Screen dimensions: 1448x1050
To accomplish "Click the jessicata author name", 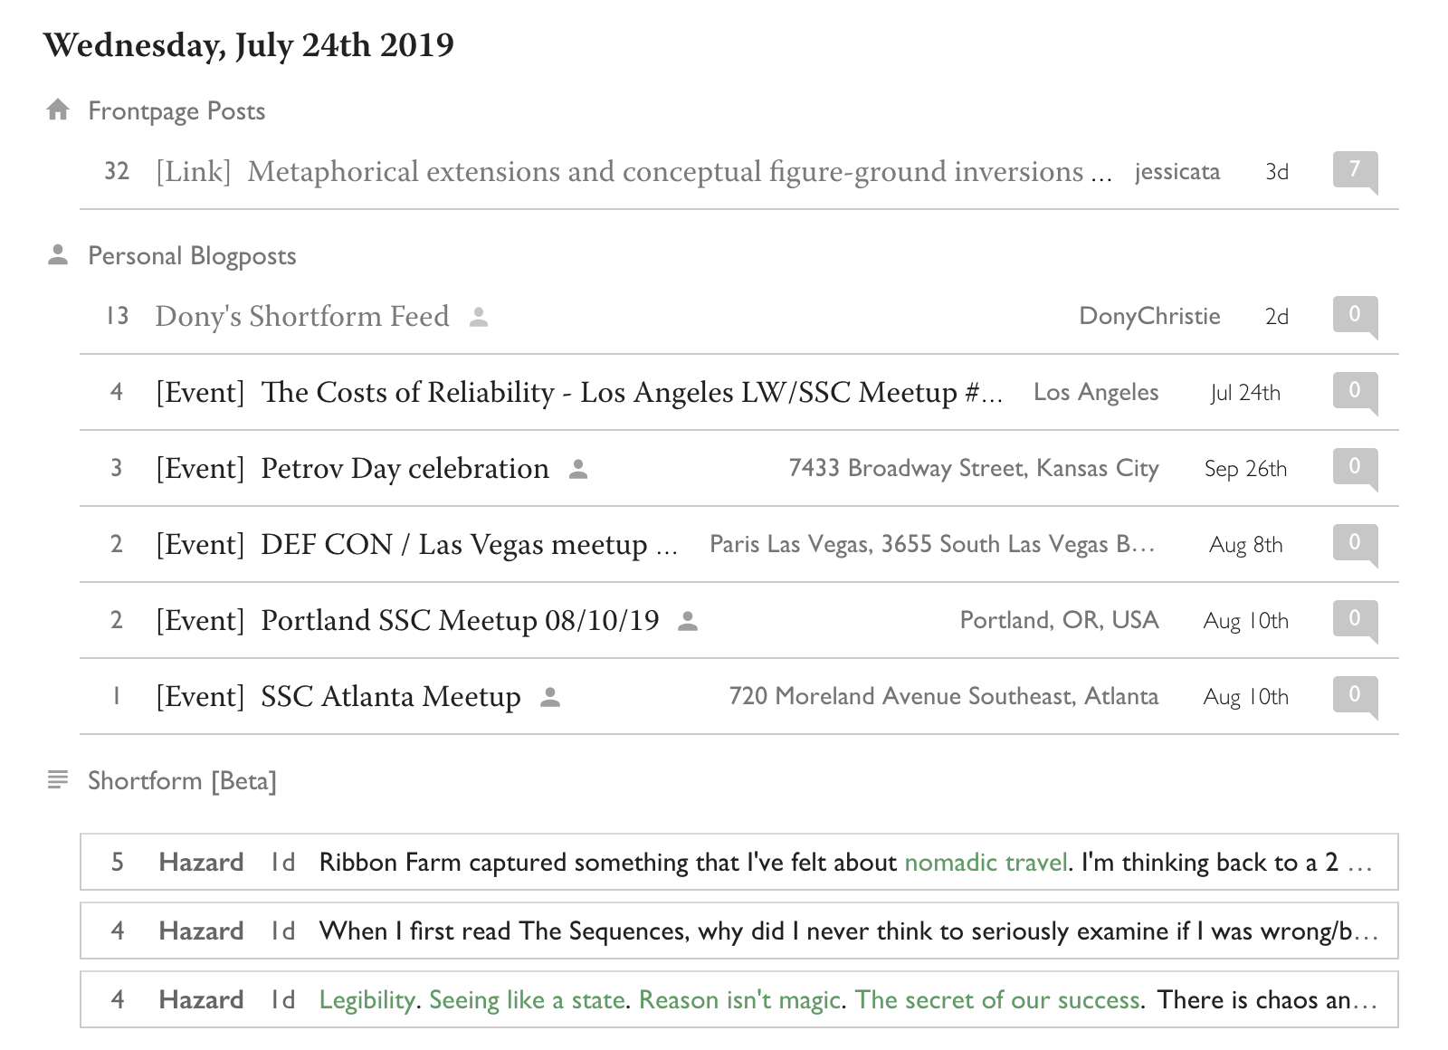I will click(1176, 172).
